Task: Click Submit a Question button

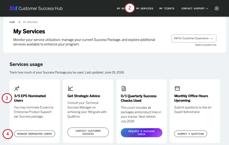Action: [x=190, y=134]
